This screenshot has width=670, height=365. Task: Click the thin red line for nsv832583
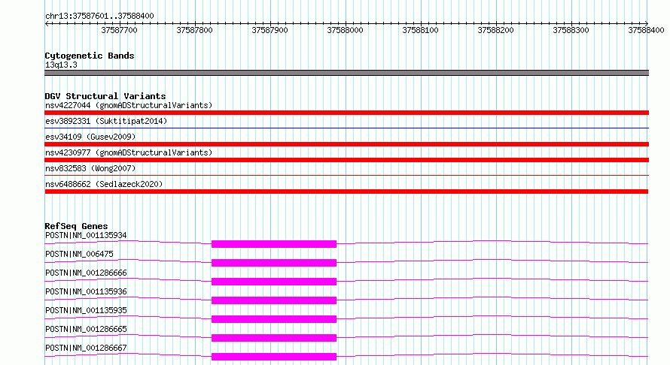pos(346,175)
